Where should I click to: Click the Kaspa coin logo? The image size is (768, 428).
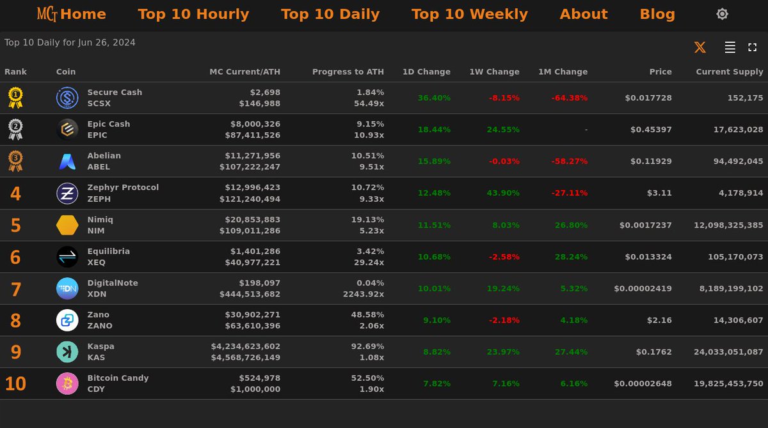67,352
